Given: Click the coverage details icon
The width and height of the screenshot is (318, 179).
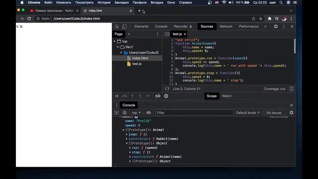Looking at the screenshot, I should point(292,89).
